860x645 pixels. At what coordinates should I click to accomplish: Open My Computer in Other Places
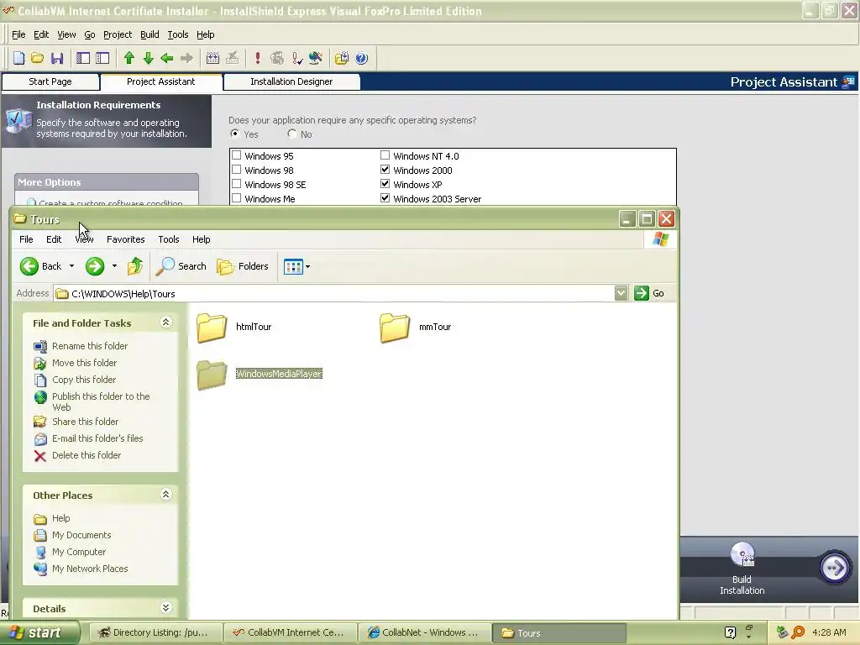point(78,553)
